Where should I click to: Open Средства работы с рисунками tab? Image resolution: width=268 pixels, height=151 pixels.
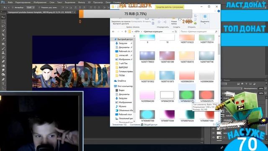pos(170,7)
